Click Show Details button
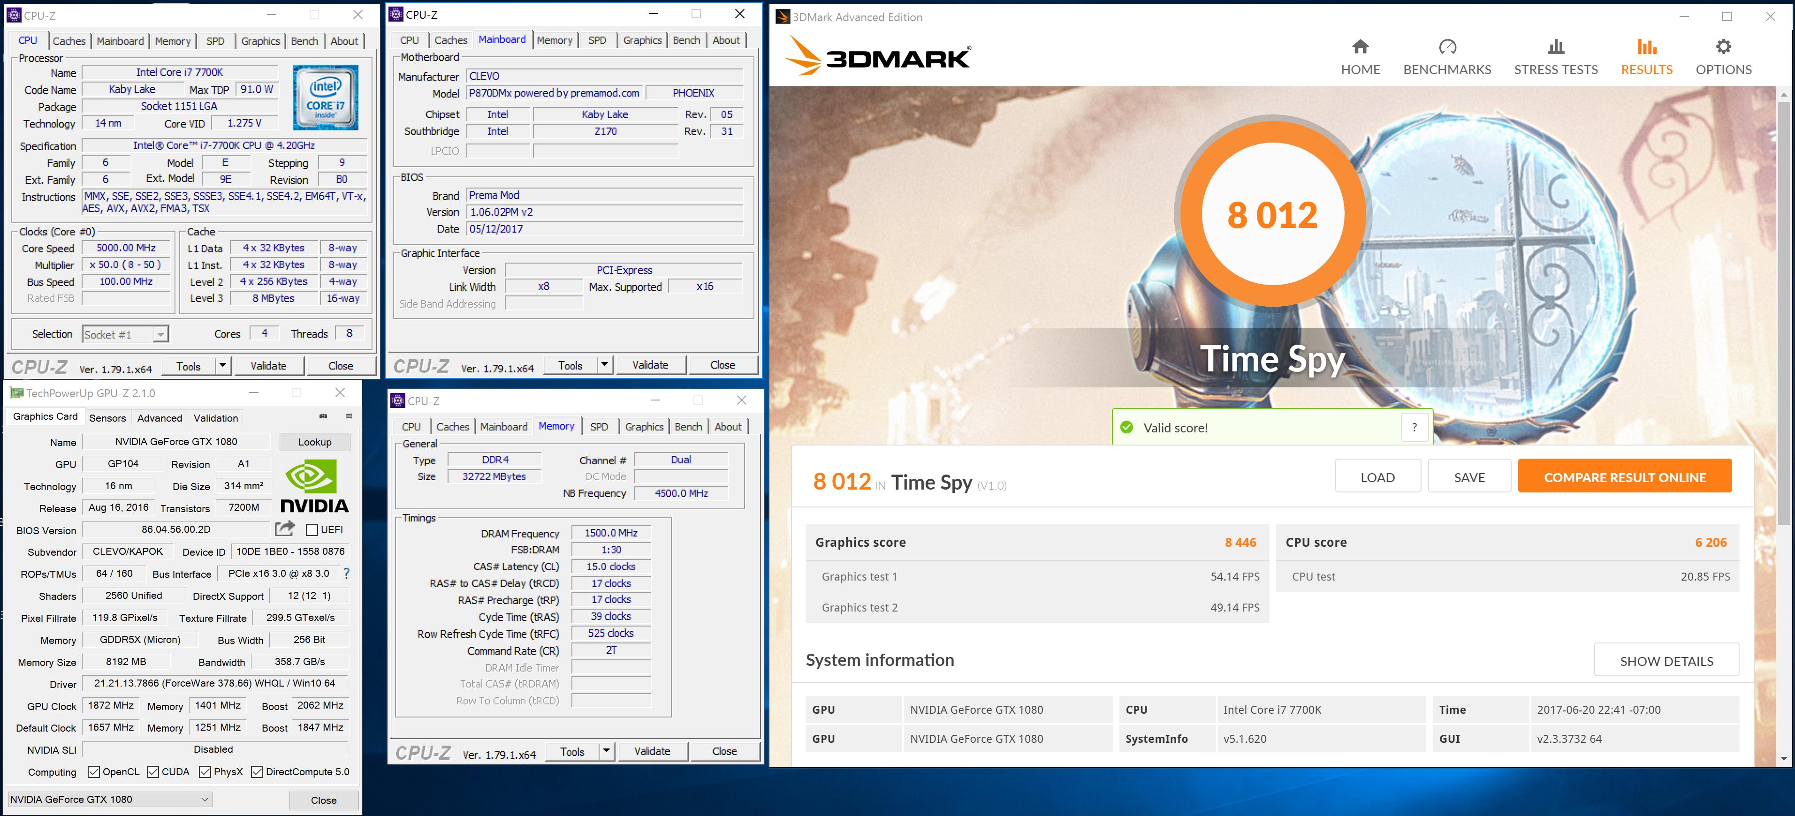Image resolution: width=1795 pixels, height=816 pixels. 1666,661
